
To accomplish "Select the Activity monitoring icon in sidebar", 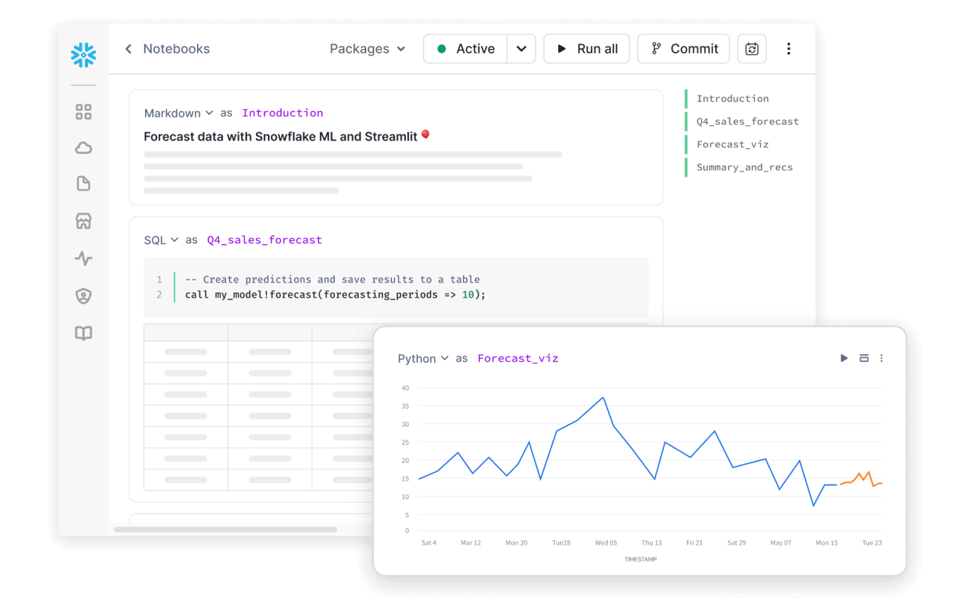I will click(83, 259).
